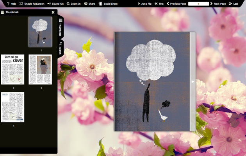Select page 1 cover thumbnail
Viewport: 246px width, 156px height.
pyautogui.click(x=40, y=32)
